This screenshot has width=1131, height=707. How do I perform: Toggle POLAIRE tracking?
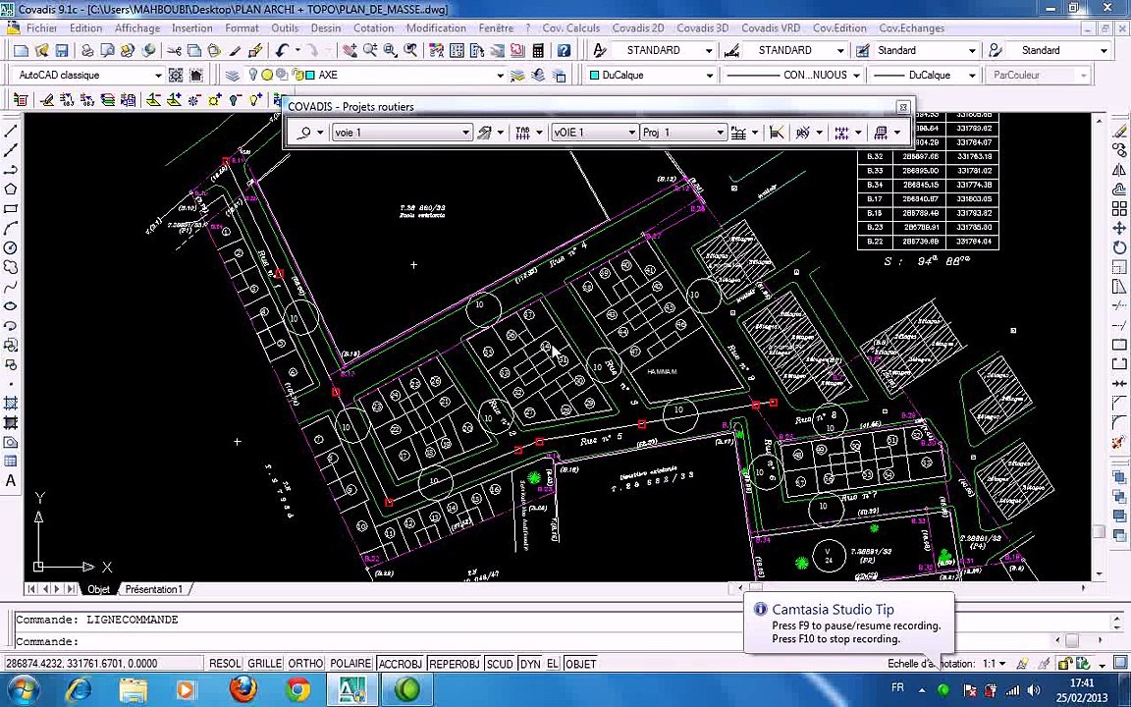350,664
